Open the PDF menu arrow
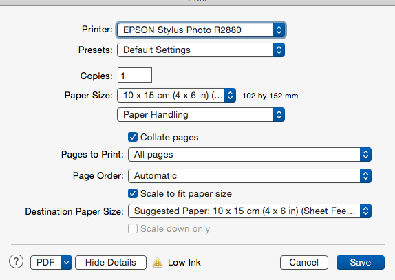 (x=66, y=262)
